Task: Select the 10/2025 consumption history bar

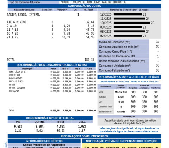Action: click(x=132, y=23)
